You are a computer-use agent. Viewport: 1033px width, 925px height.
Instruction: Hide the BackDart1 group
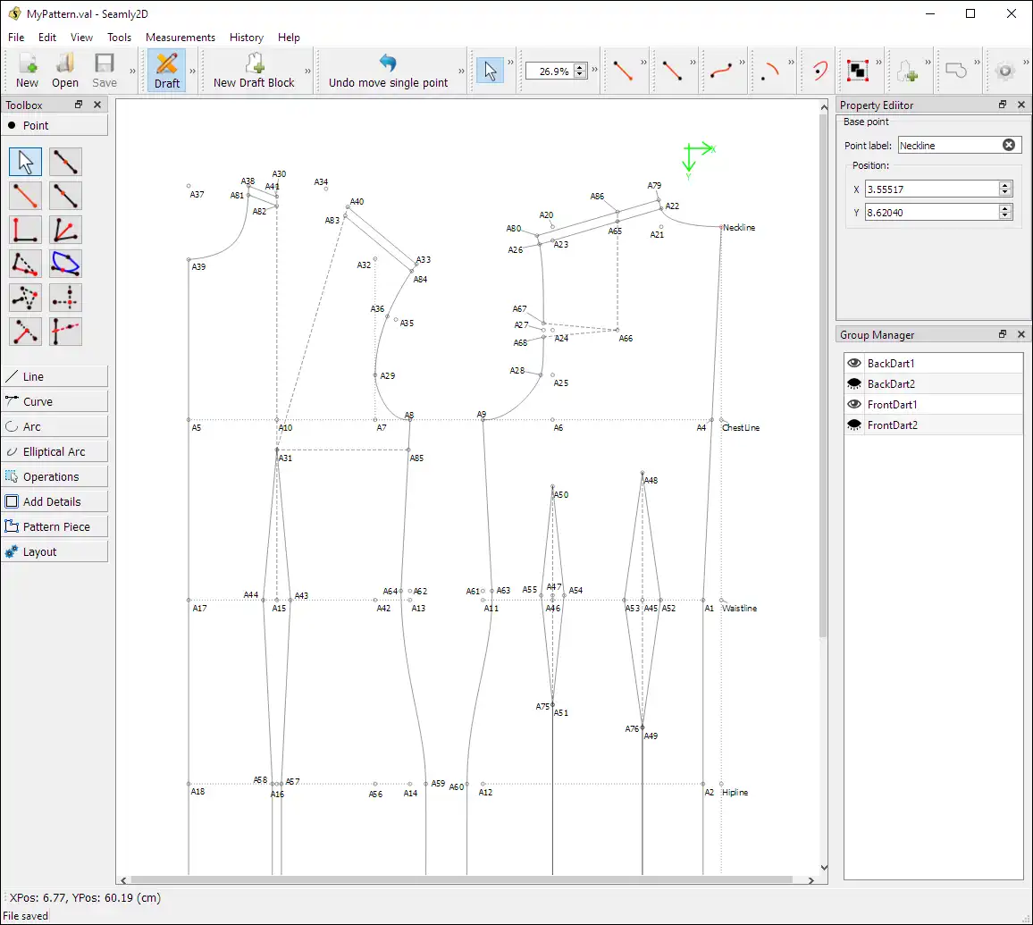coord(852,362)
